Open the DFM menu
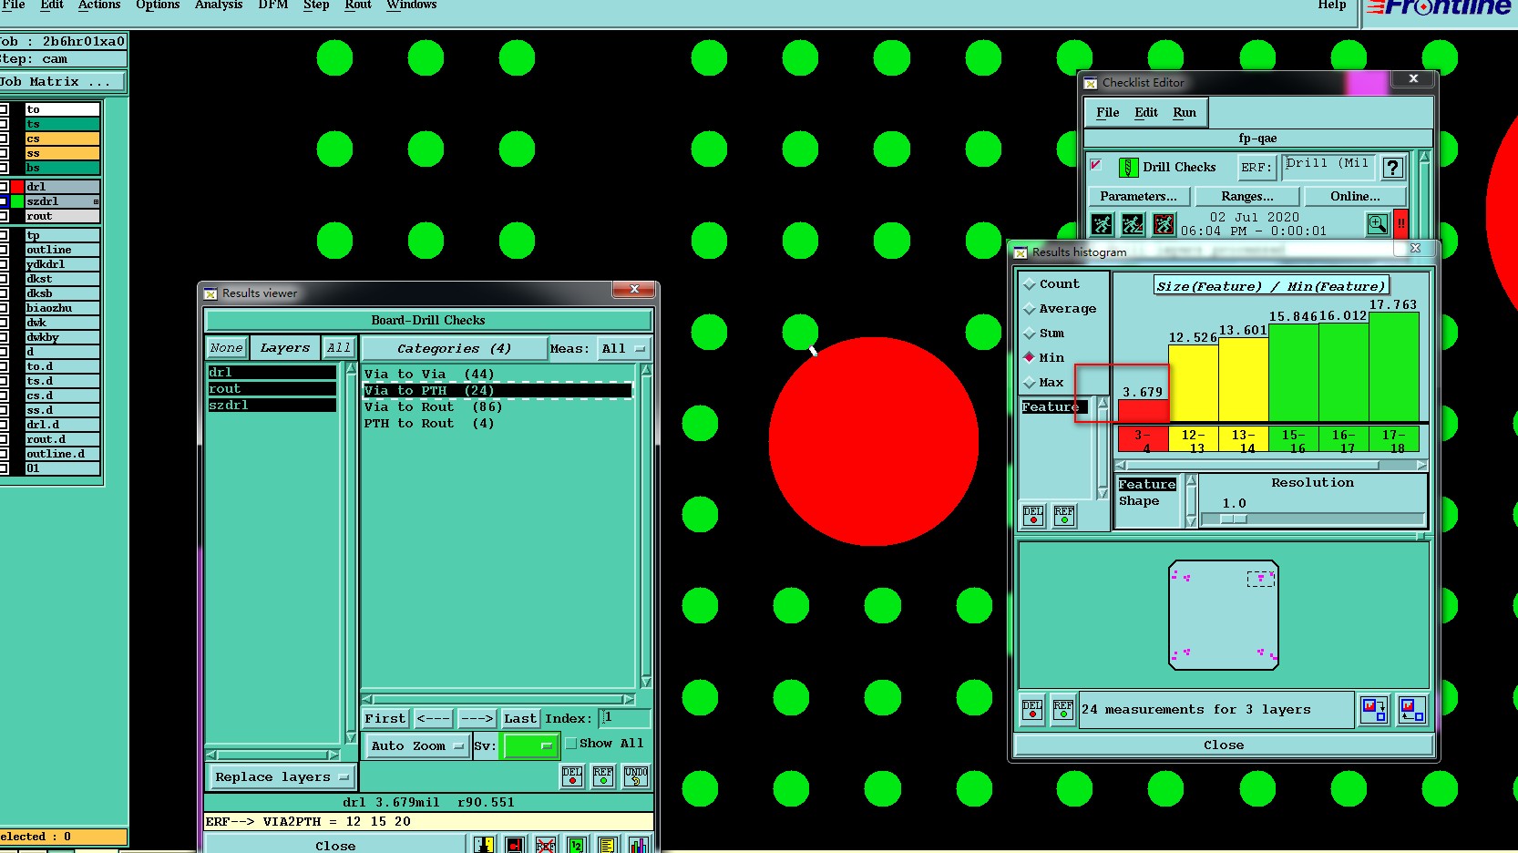Image resolution: width=1518 pixels, height=853 pixels. point(273,5)
